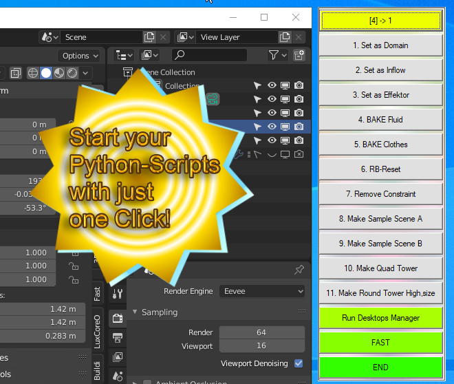The image size is (454, 384).
Task: Switch to the Fast sidebar tab
Action: [x=97, y=294]
